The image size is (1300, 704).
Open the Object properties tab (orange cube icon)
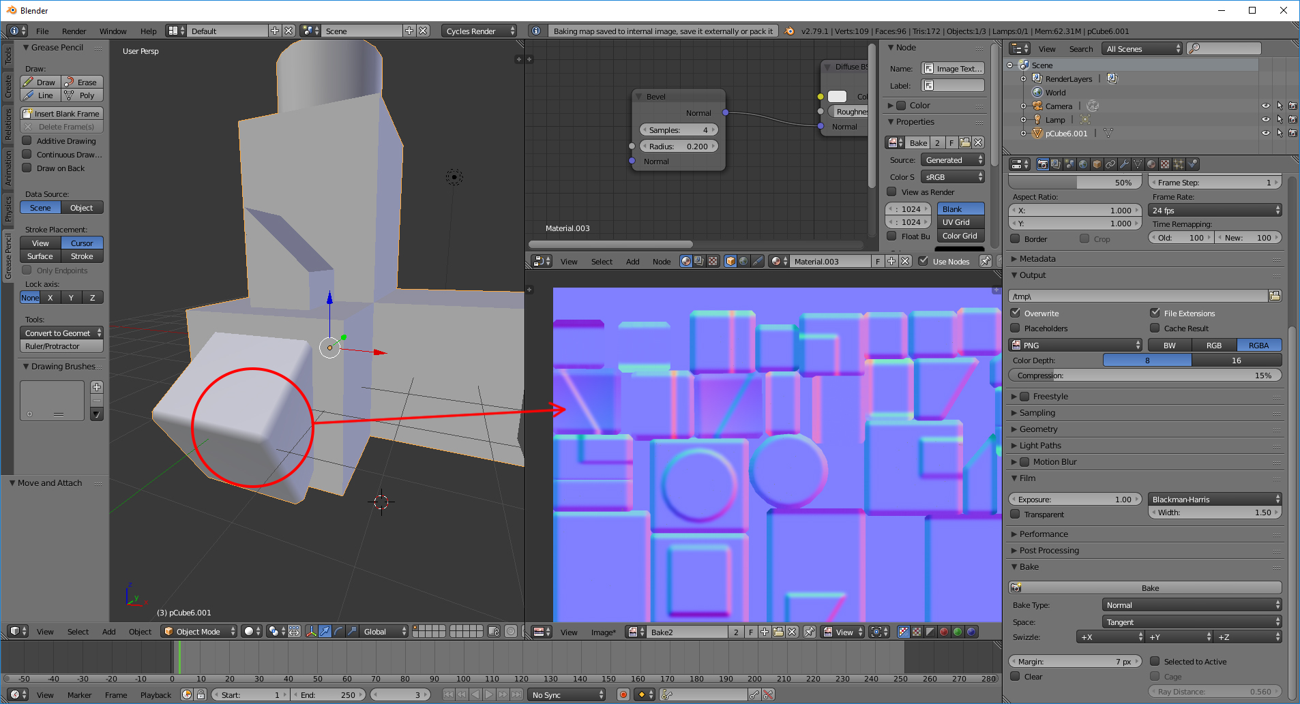click(1097, 164)
